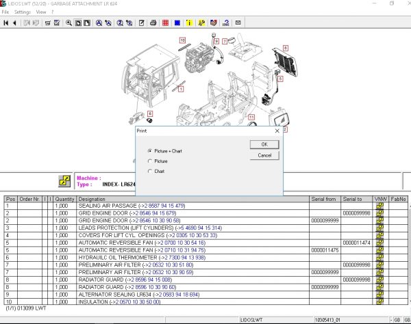Select callout number 8 in diagram

click(x=286, y=48)
